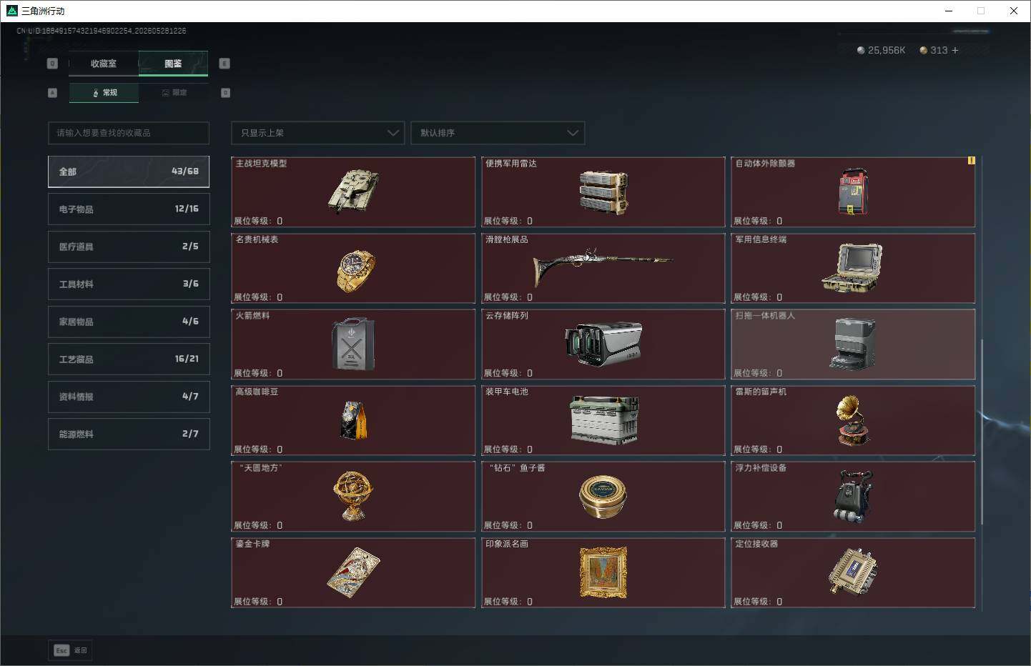Filter by 能源燃料 category

(129, 434)
